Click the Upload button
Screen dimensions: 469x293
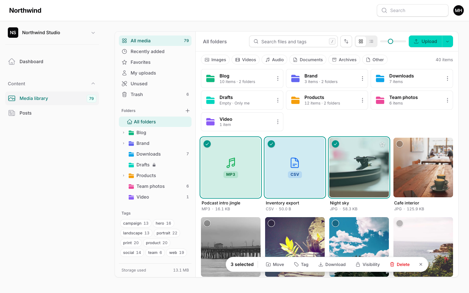coord(425,41)
